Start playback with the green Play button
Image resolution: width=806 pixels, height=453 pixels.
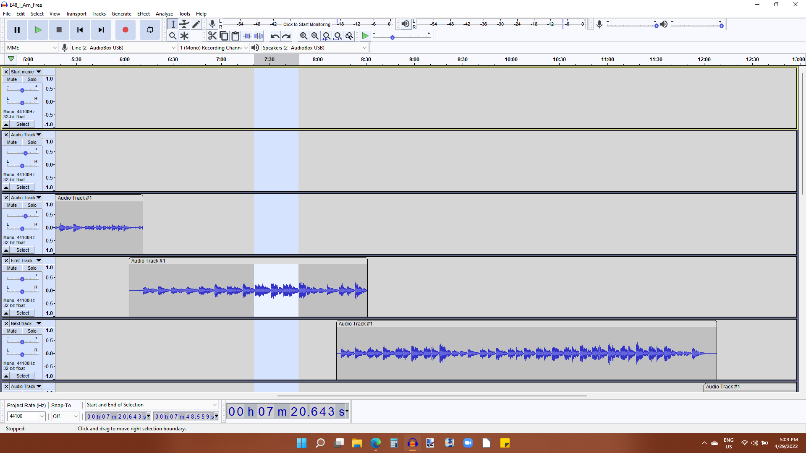click(x=38, y=30)
